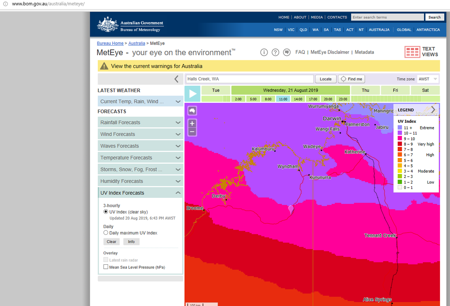Expand Temperature Forecasts section
This screenshot has height=306, width=450.
[x=140, y=158]
